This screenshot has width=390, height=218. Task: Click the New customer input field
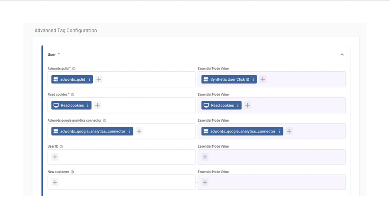pos(126,183)
